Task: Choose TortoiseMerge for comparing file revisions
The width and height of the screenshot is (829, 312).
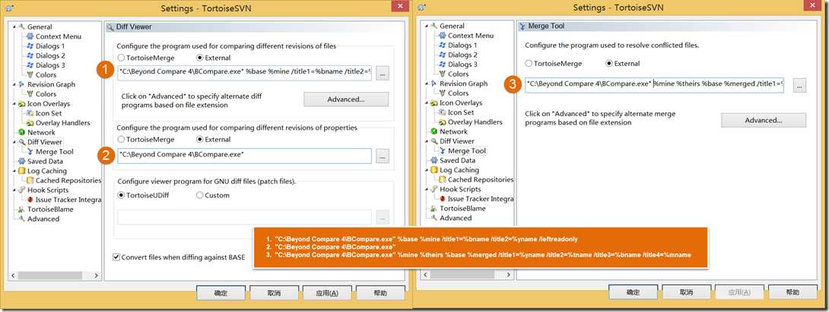Action: pos(121,58)
